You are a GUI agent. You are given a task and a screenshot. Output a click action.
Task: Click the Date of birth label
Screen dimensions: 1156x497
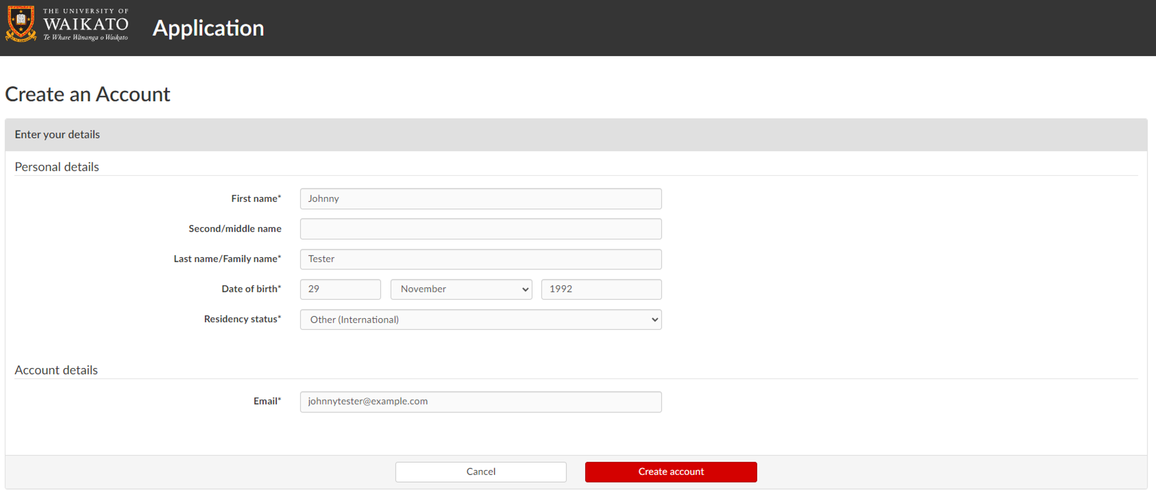[x=251, y=289]
